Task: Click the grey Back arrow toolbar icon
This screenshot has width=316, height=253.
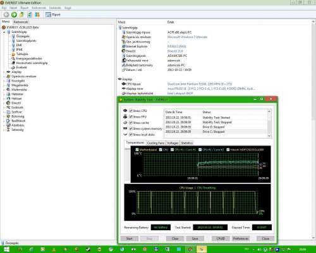Action: tap(6, 15)
